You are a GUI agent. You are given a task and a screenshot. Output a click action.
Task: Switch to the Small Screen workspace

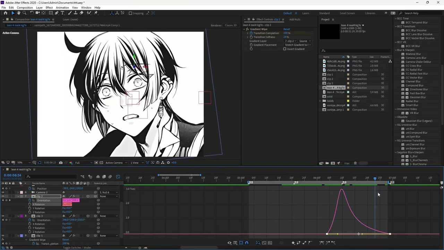click(347, 13)
